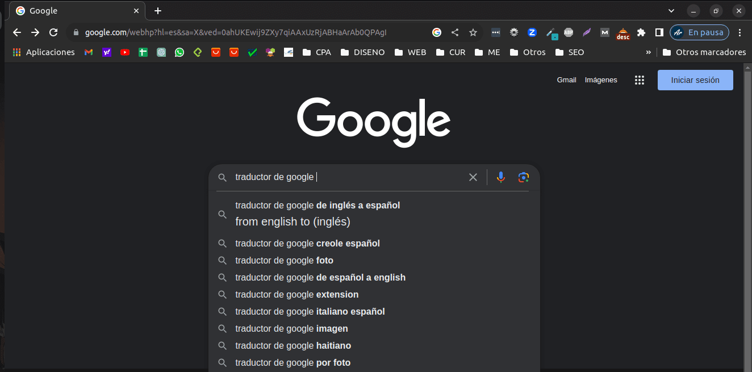Search by image with Google Lens
This screenshot has height=372, width=752.
(524, 177)
